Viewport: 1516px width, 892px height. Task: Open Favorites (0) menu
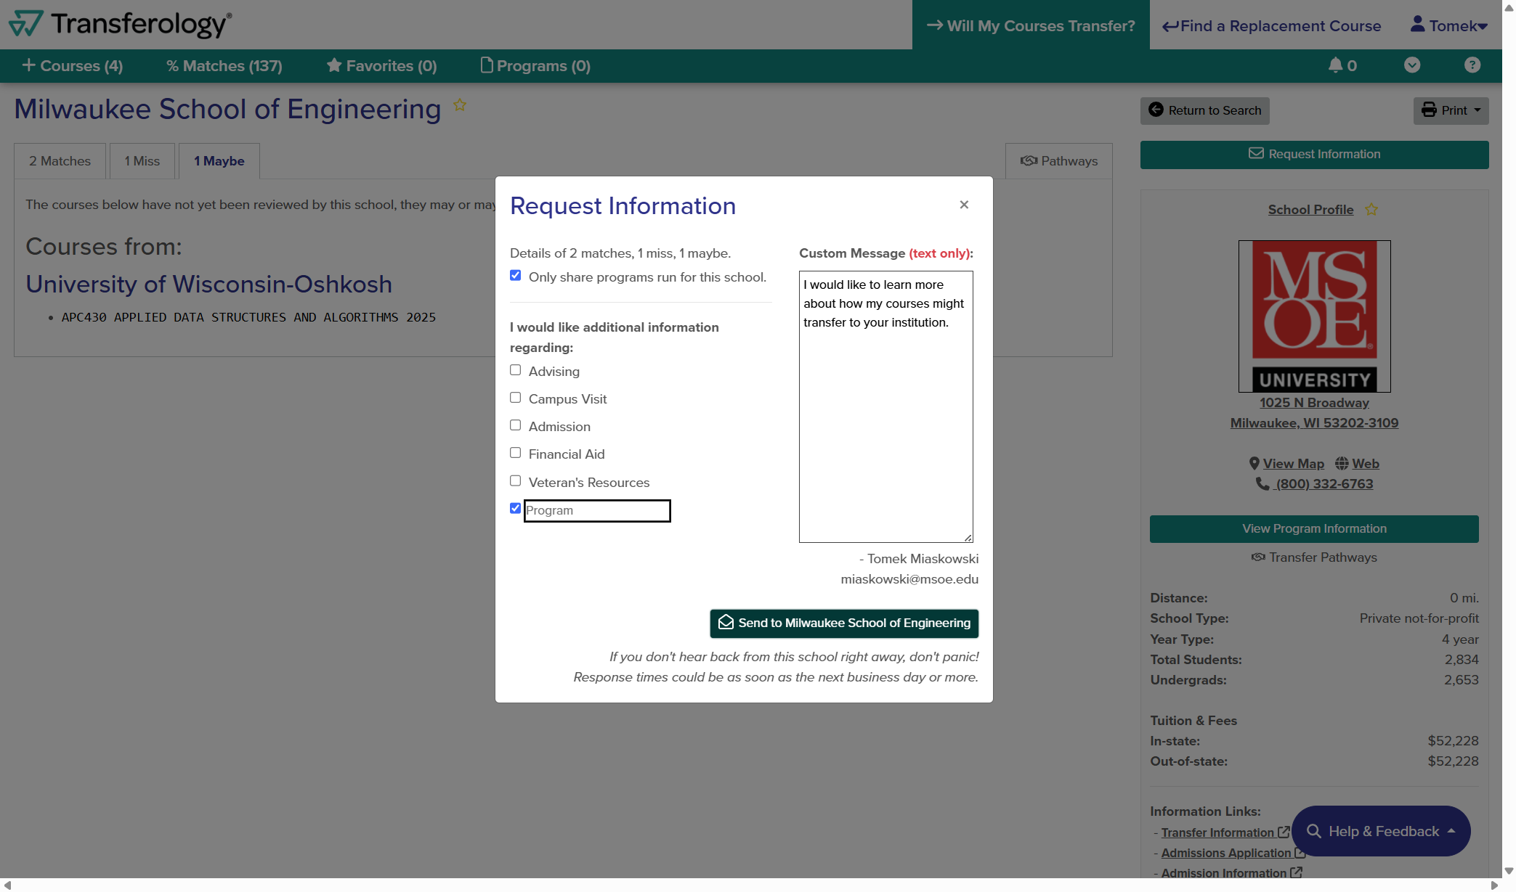[x=382, y=66]
